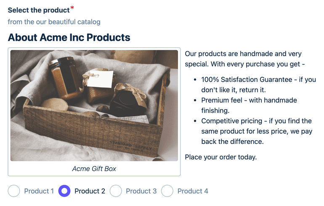
Task: Click the beautiful catalog hint text
Action: (54, 22)
